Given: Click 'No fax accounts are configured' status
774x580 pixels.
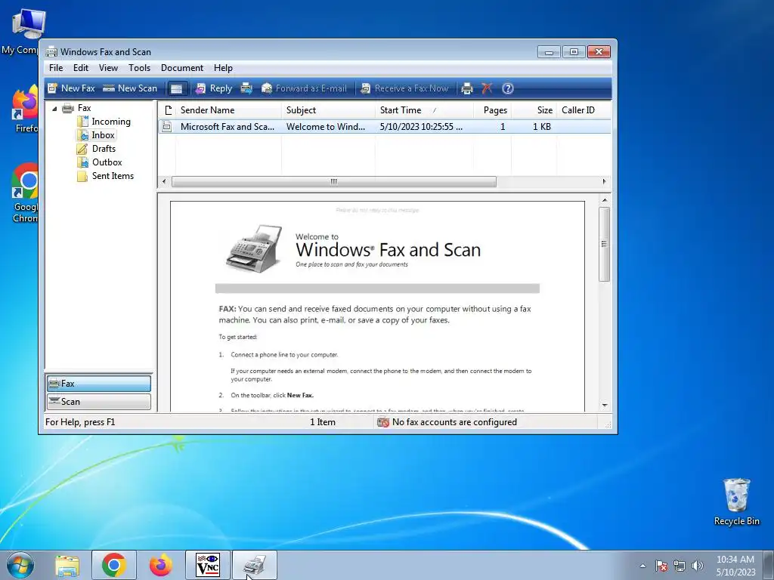Looking at the screenshot, I should [454, 422].
